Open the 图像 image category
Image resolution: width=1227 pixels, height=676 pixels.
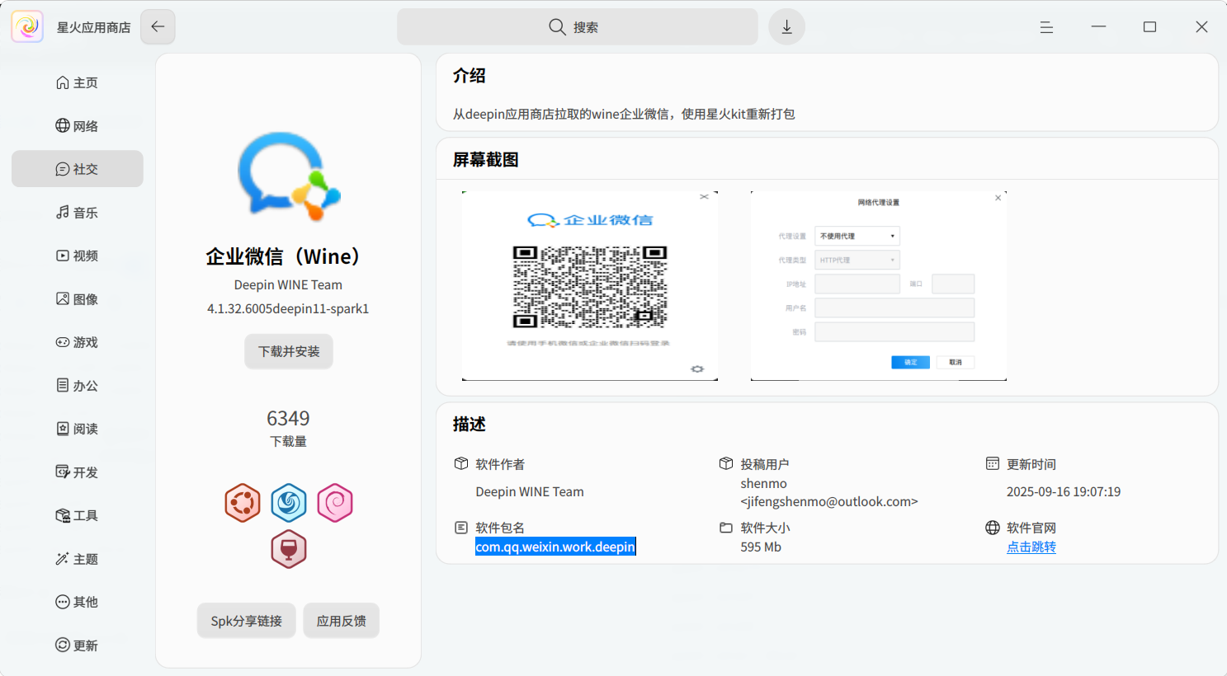(78, 298)
